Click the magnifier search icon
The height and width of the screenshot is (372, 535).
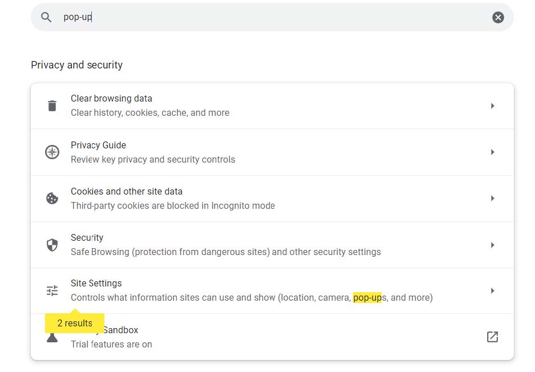46,17
